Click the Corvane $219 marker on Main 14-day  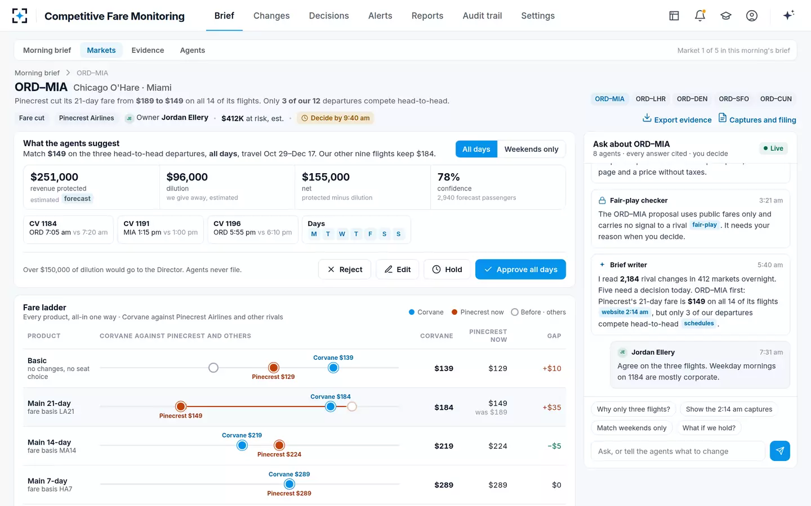242,445
